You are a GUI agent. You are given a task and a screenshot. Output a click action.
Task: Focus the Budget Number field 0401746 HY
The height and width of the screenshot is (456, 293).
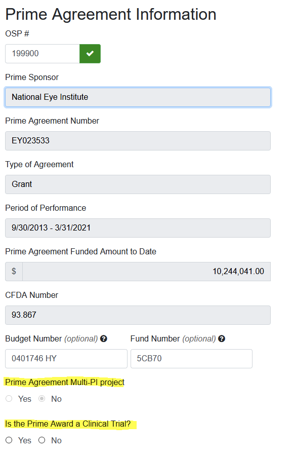click(x=66, y=359)
